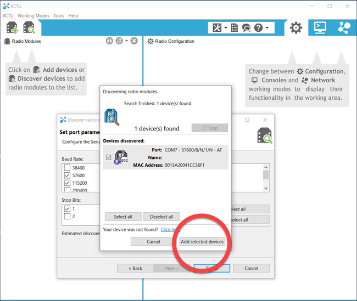The image size is (357, 301).
Task: Open the Tools menu
Action: click(x=59, y=16)
